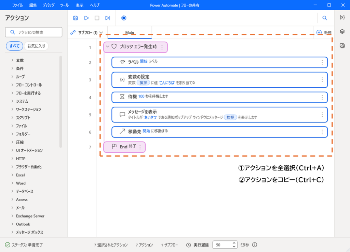The height and width of the screenshot is (252, 350).
Task: Expand the Excel action category
Action: [x=20, y=175]
